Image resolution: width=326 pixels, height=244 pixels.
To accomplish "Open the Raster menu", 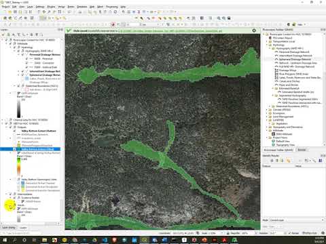I will [71, 7].
